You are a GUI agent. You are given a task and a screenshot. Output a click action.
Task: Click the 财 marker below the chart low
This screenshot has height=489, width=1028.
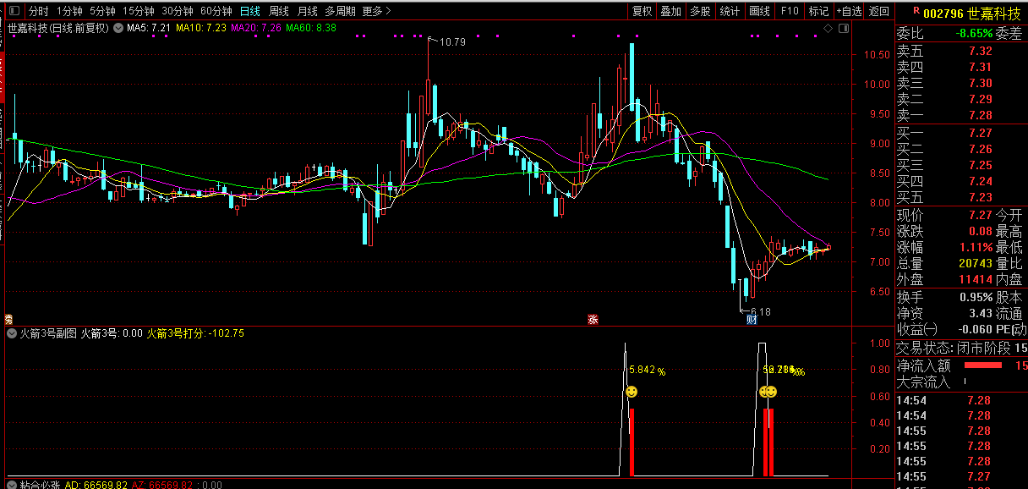coord(751,319)
